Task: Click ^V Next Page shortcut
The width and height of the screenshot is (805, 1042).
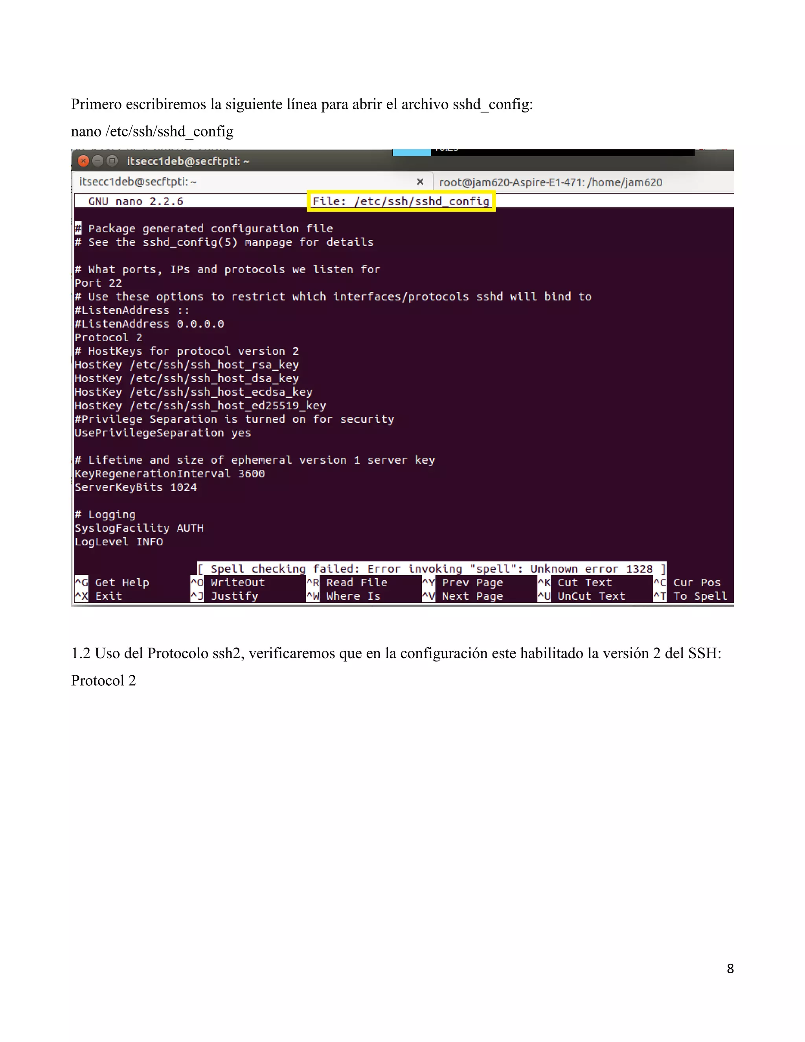Action: click(x=463, y=596)
